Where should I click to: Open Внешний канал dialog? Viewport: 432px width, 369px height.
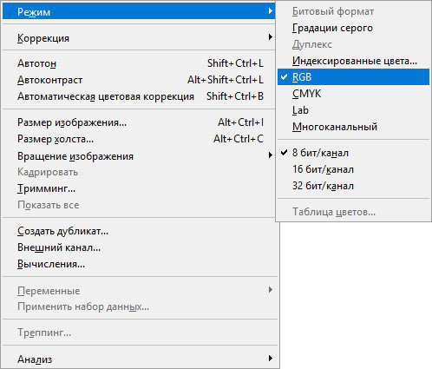point(139,247)
